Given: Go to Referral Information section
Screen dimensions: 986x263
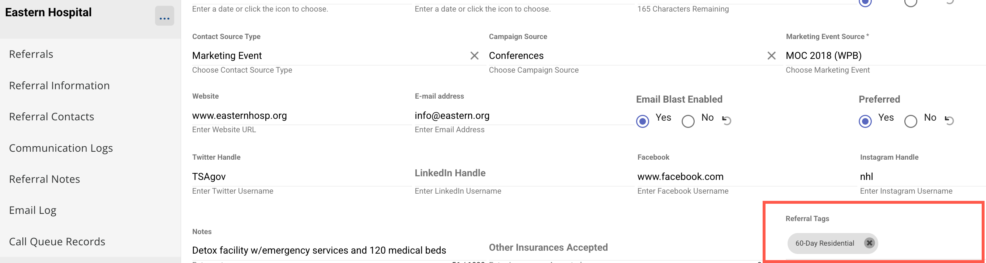Looking at the screenshot, I should point(59,85).
